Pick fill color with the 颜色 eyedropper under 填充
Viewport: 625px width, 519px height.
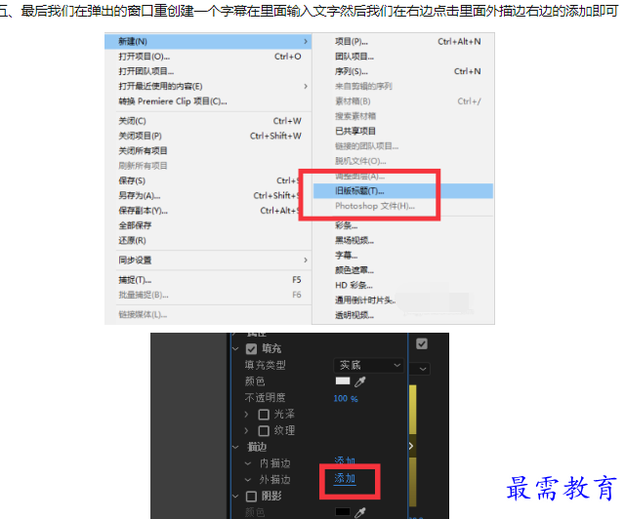(x=360, y=381)
